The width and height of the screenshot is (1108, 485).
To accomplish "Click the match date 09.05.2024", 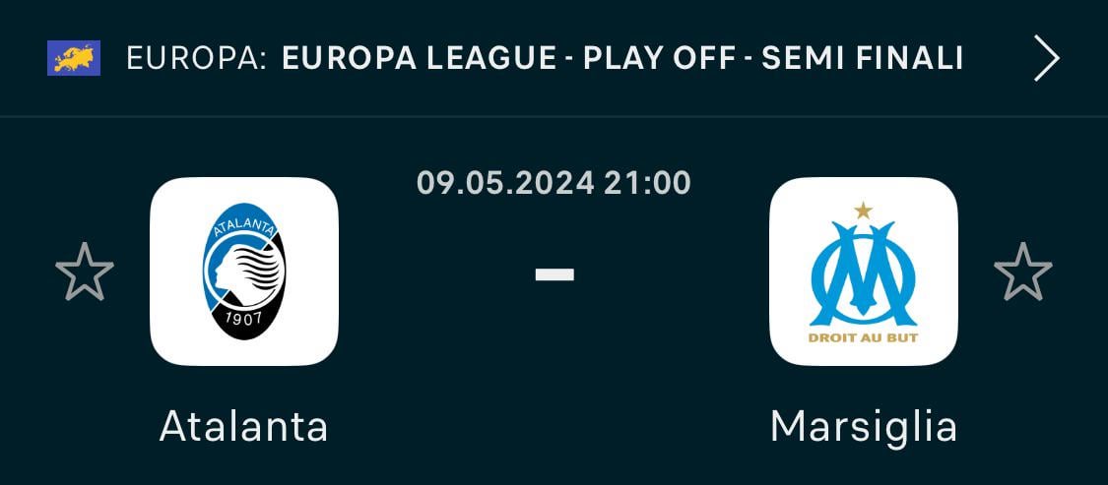I will coord(505,184).
